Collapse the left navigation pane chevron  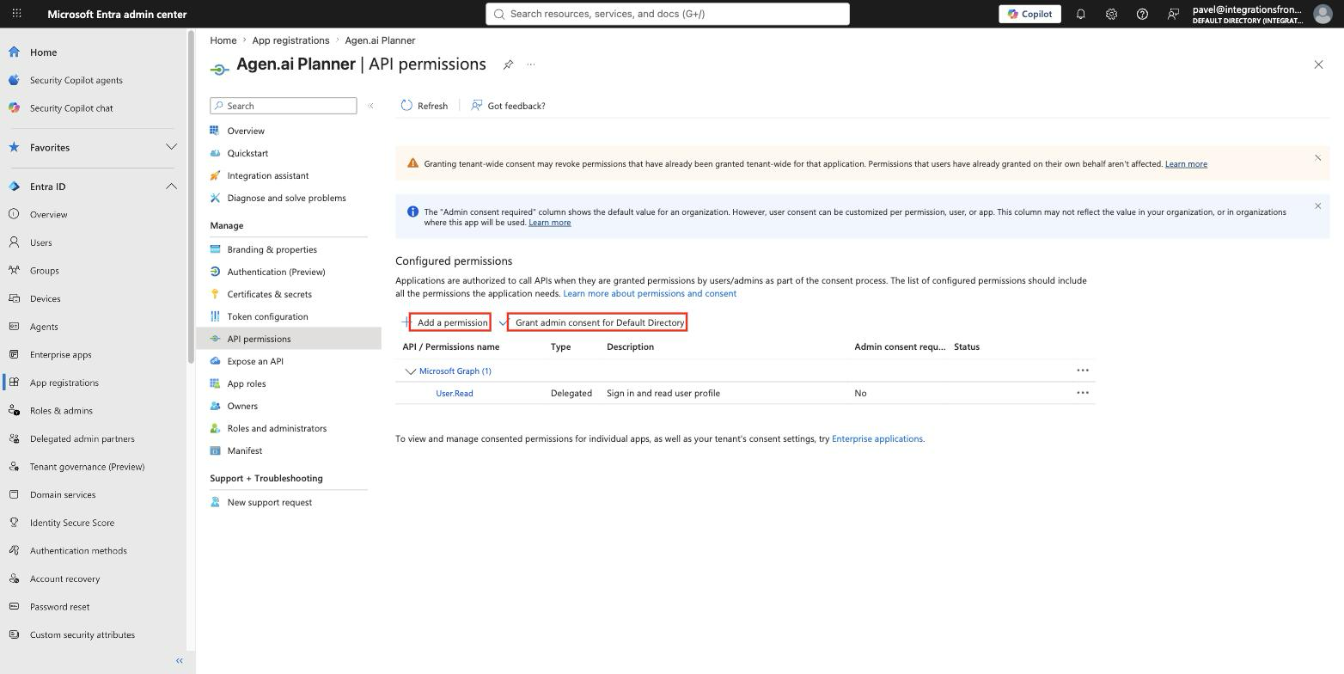click(180, 660)
